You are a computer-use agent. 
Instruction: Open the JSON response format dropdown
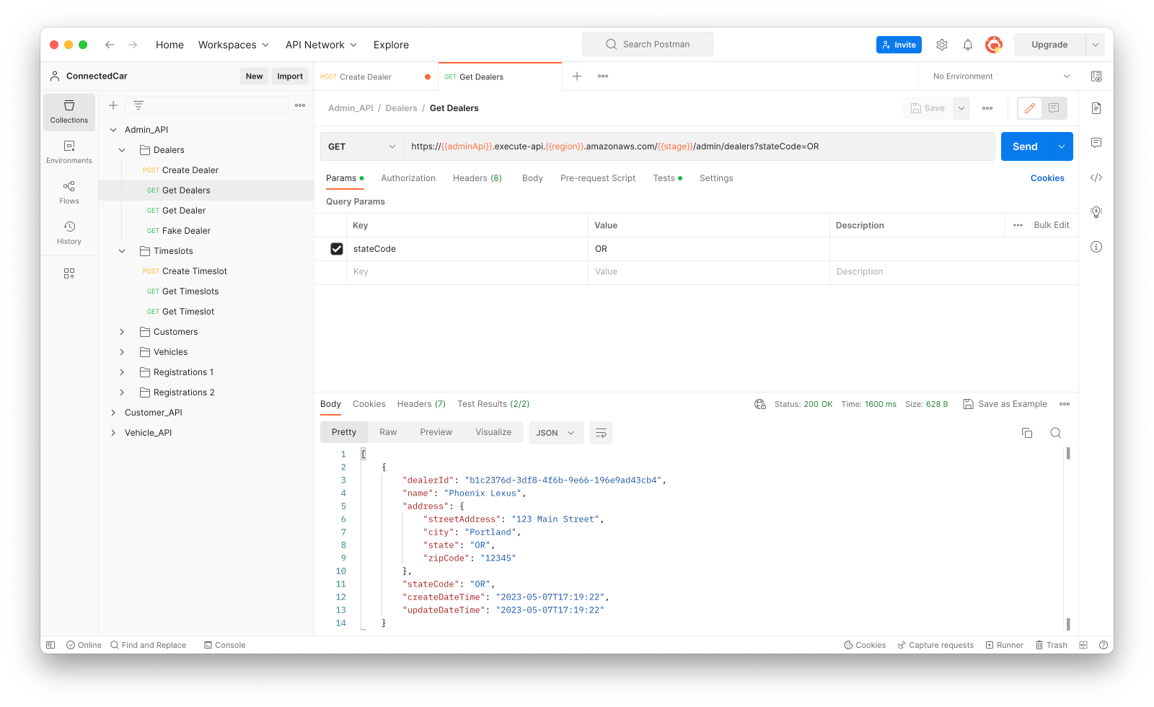pos(556,433)
